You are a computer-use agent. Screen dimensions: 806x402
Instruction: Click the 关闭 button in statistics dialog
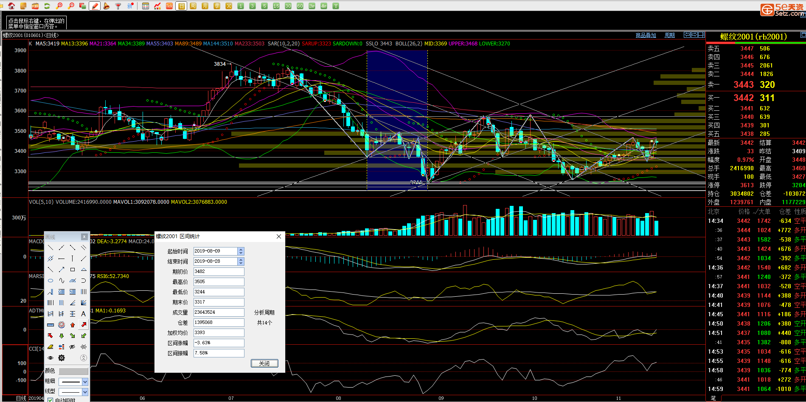[264, 363]
